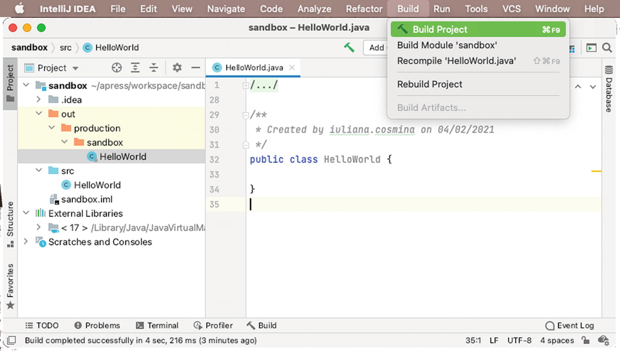Click the HelloWorld breadcrumb

point(111,48)
